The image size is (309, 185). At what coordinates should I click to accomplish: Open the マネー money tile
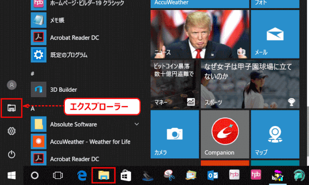tap(175, 84)
